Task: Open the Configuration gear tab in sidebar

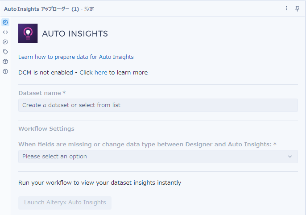Action: (5, 22)
